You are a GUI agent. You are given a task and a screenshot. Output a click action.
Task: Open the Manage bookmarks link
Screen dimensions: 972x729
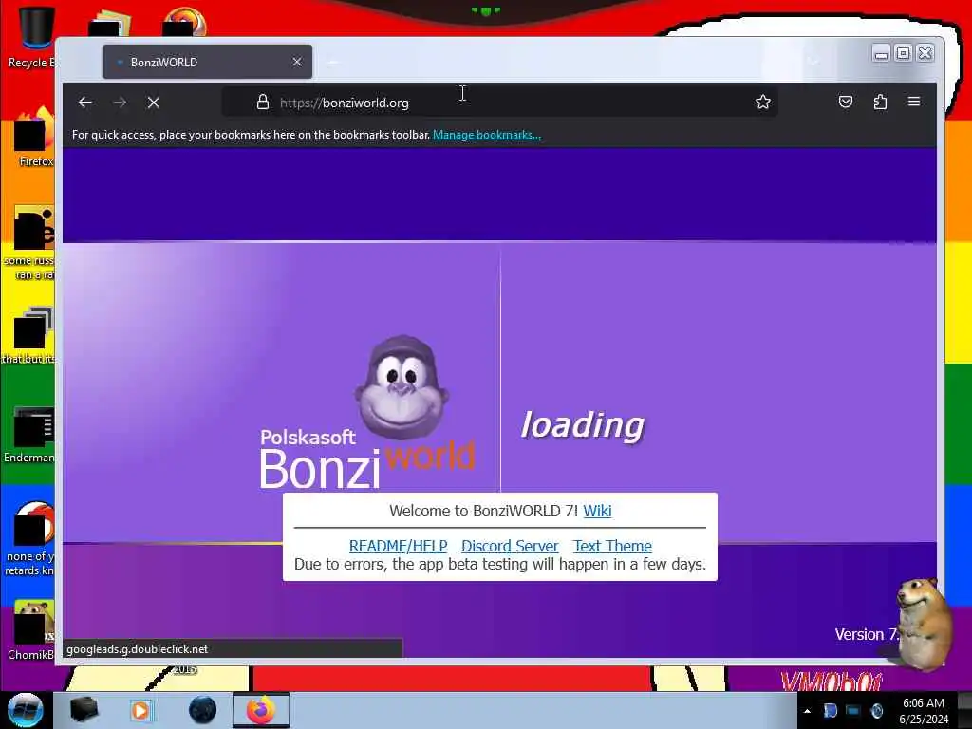(x=487, y=135)
